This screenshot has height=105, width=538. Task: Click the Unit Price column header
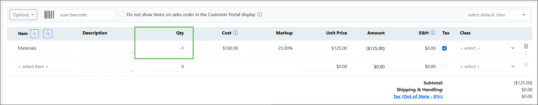[337, 33]
